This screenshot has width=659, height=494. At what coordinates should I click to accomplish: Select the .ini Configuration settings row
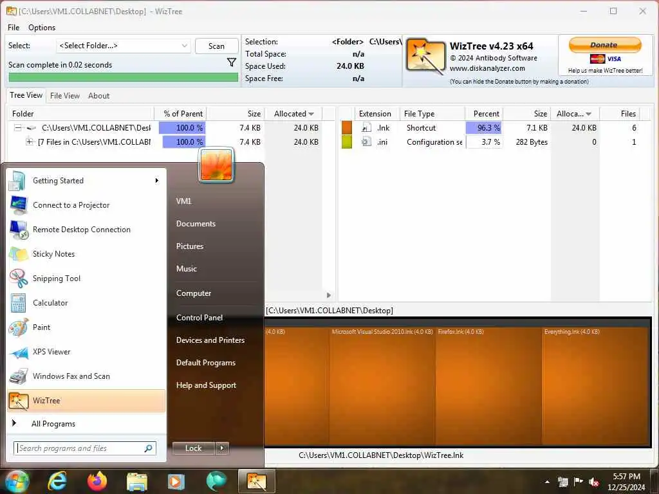click(x=492, y=142)
